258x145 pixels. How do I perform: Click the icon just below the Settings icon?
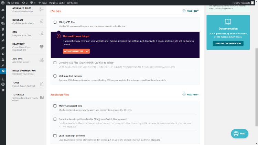[x=3, y=79]
